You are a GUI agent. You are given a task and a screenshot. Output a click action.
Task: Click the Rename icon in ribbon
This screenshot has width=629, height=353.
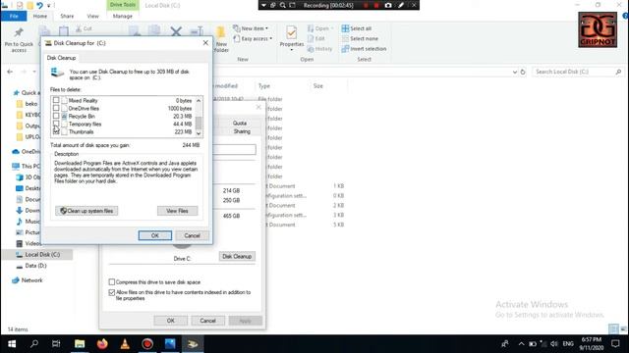pyautogui.click(x=197, y=31)
